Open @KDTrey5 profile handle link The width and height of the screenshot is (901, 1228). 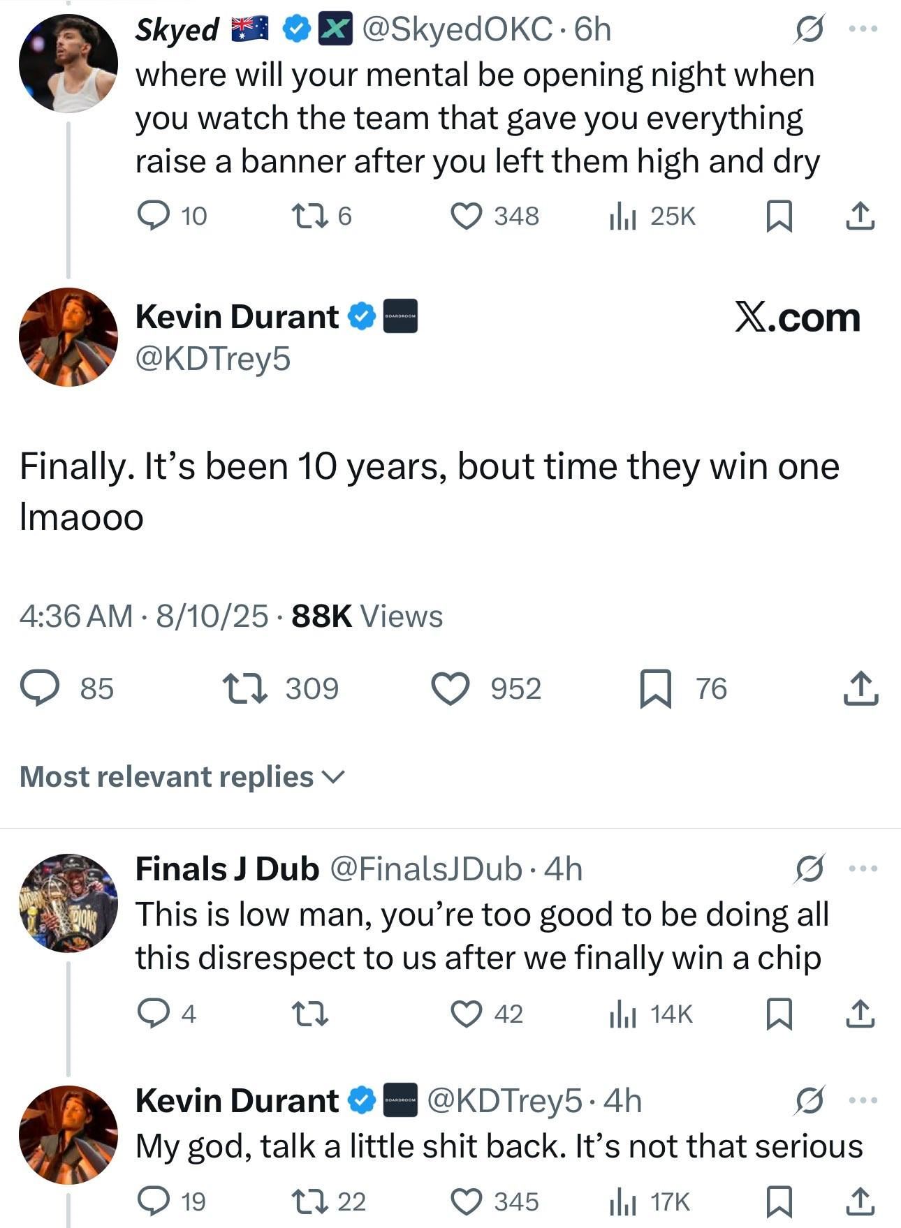(212, 359)
